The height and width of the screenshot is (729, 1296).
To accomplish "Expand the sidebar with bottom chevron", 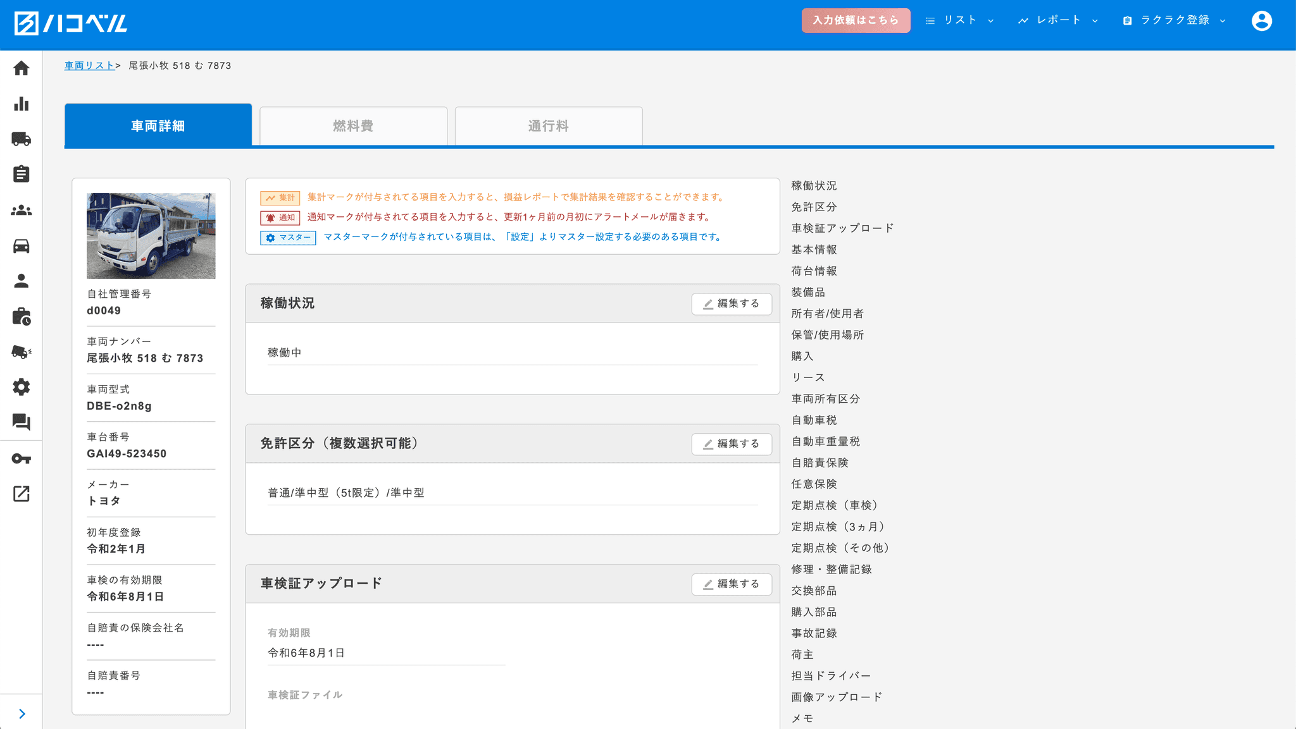I will pyautogui.click(x=22, y=714).
